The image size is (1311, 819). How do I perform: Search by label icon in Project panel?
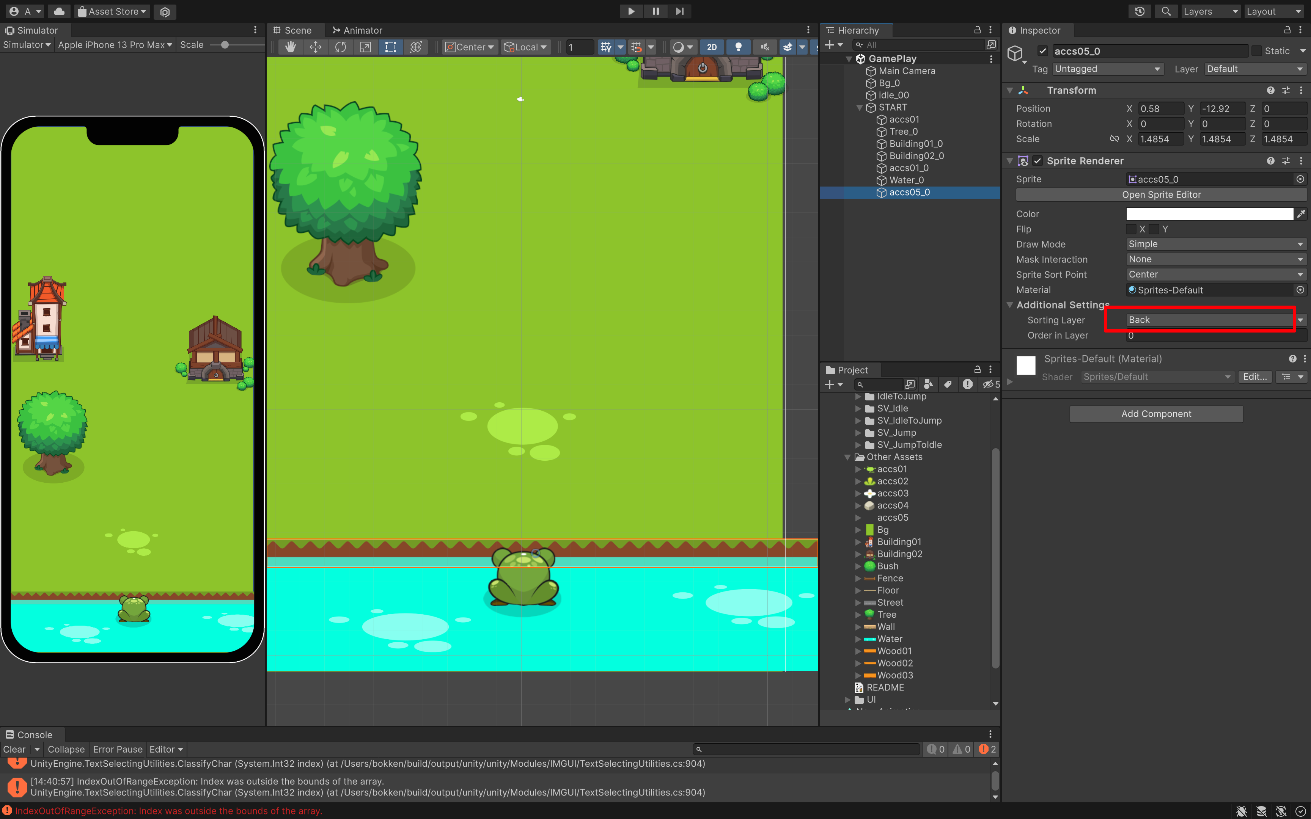[x=948, y=384]
